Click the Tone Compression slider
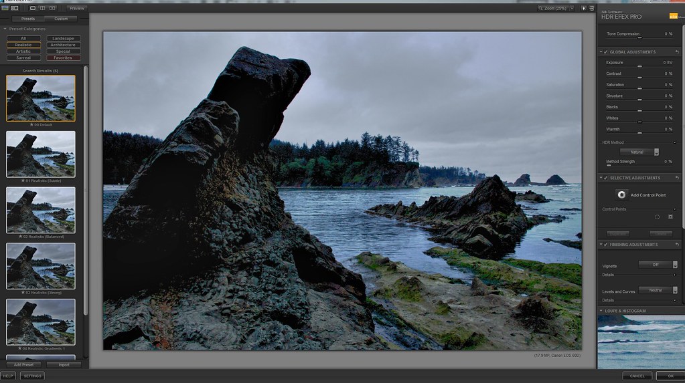Viewport: 685px width, 383px height. [x=639, y=38]
